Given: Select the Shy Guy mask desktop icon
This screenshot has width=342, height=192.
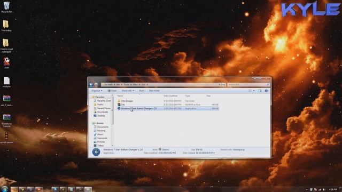Looking at the screenshot, I should 7,63.
